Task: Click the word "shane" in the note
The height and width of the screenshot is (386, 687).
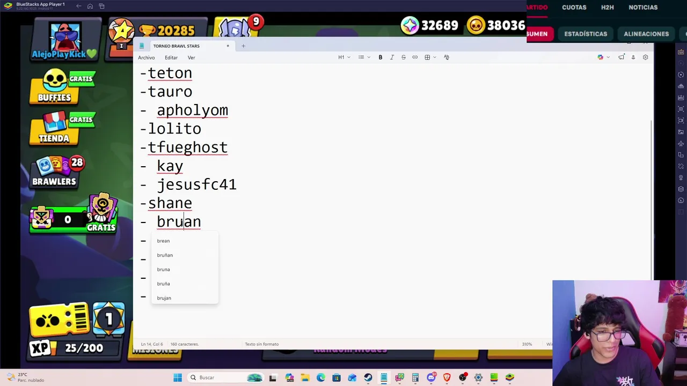Action: (170, 203)
